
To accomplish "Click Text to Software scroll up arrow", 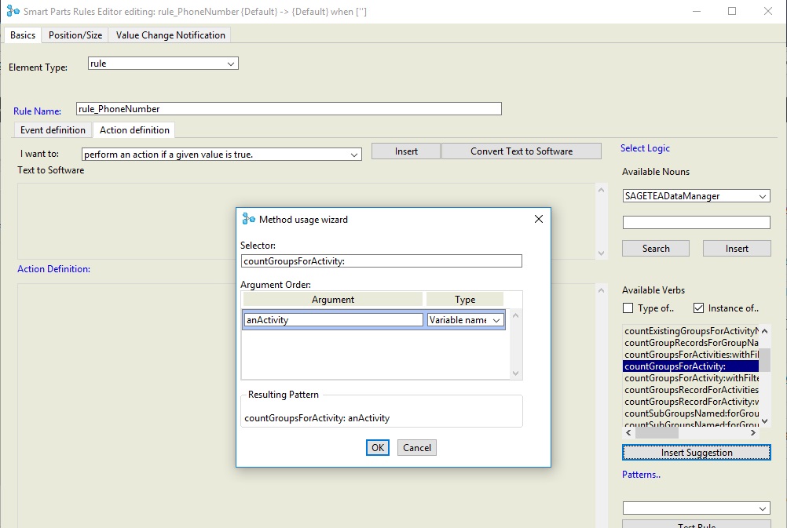I will tap(601, 190).
